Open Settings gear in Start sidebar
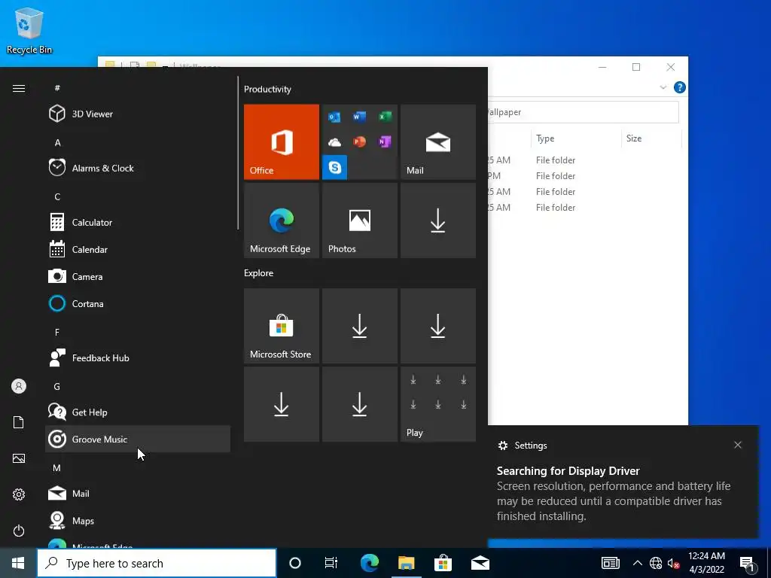 pyautogui.click(x=19, y=494)
